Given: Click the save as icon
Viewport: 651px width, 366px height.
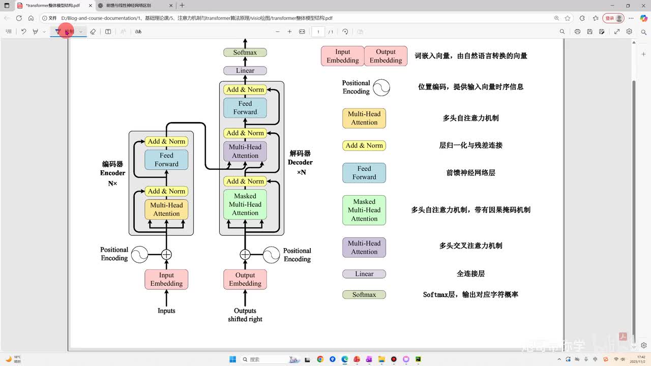Looking at the screenshot, I should [602, 32].
